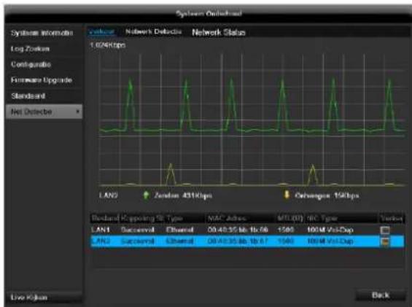Select the LAN1 row in the table
Image resolution: width=412 pixels, height=307 pixels.
[247, 230]
